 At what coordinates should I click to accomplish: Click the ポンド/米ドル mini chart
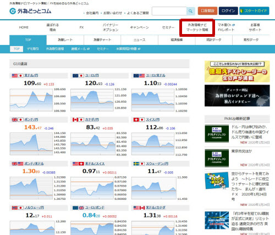31,188
